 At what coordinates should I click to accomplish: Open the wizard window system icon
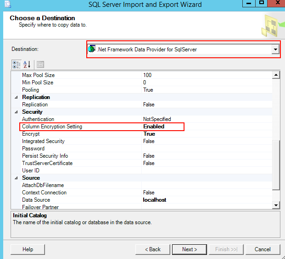point(8,5)
